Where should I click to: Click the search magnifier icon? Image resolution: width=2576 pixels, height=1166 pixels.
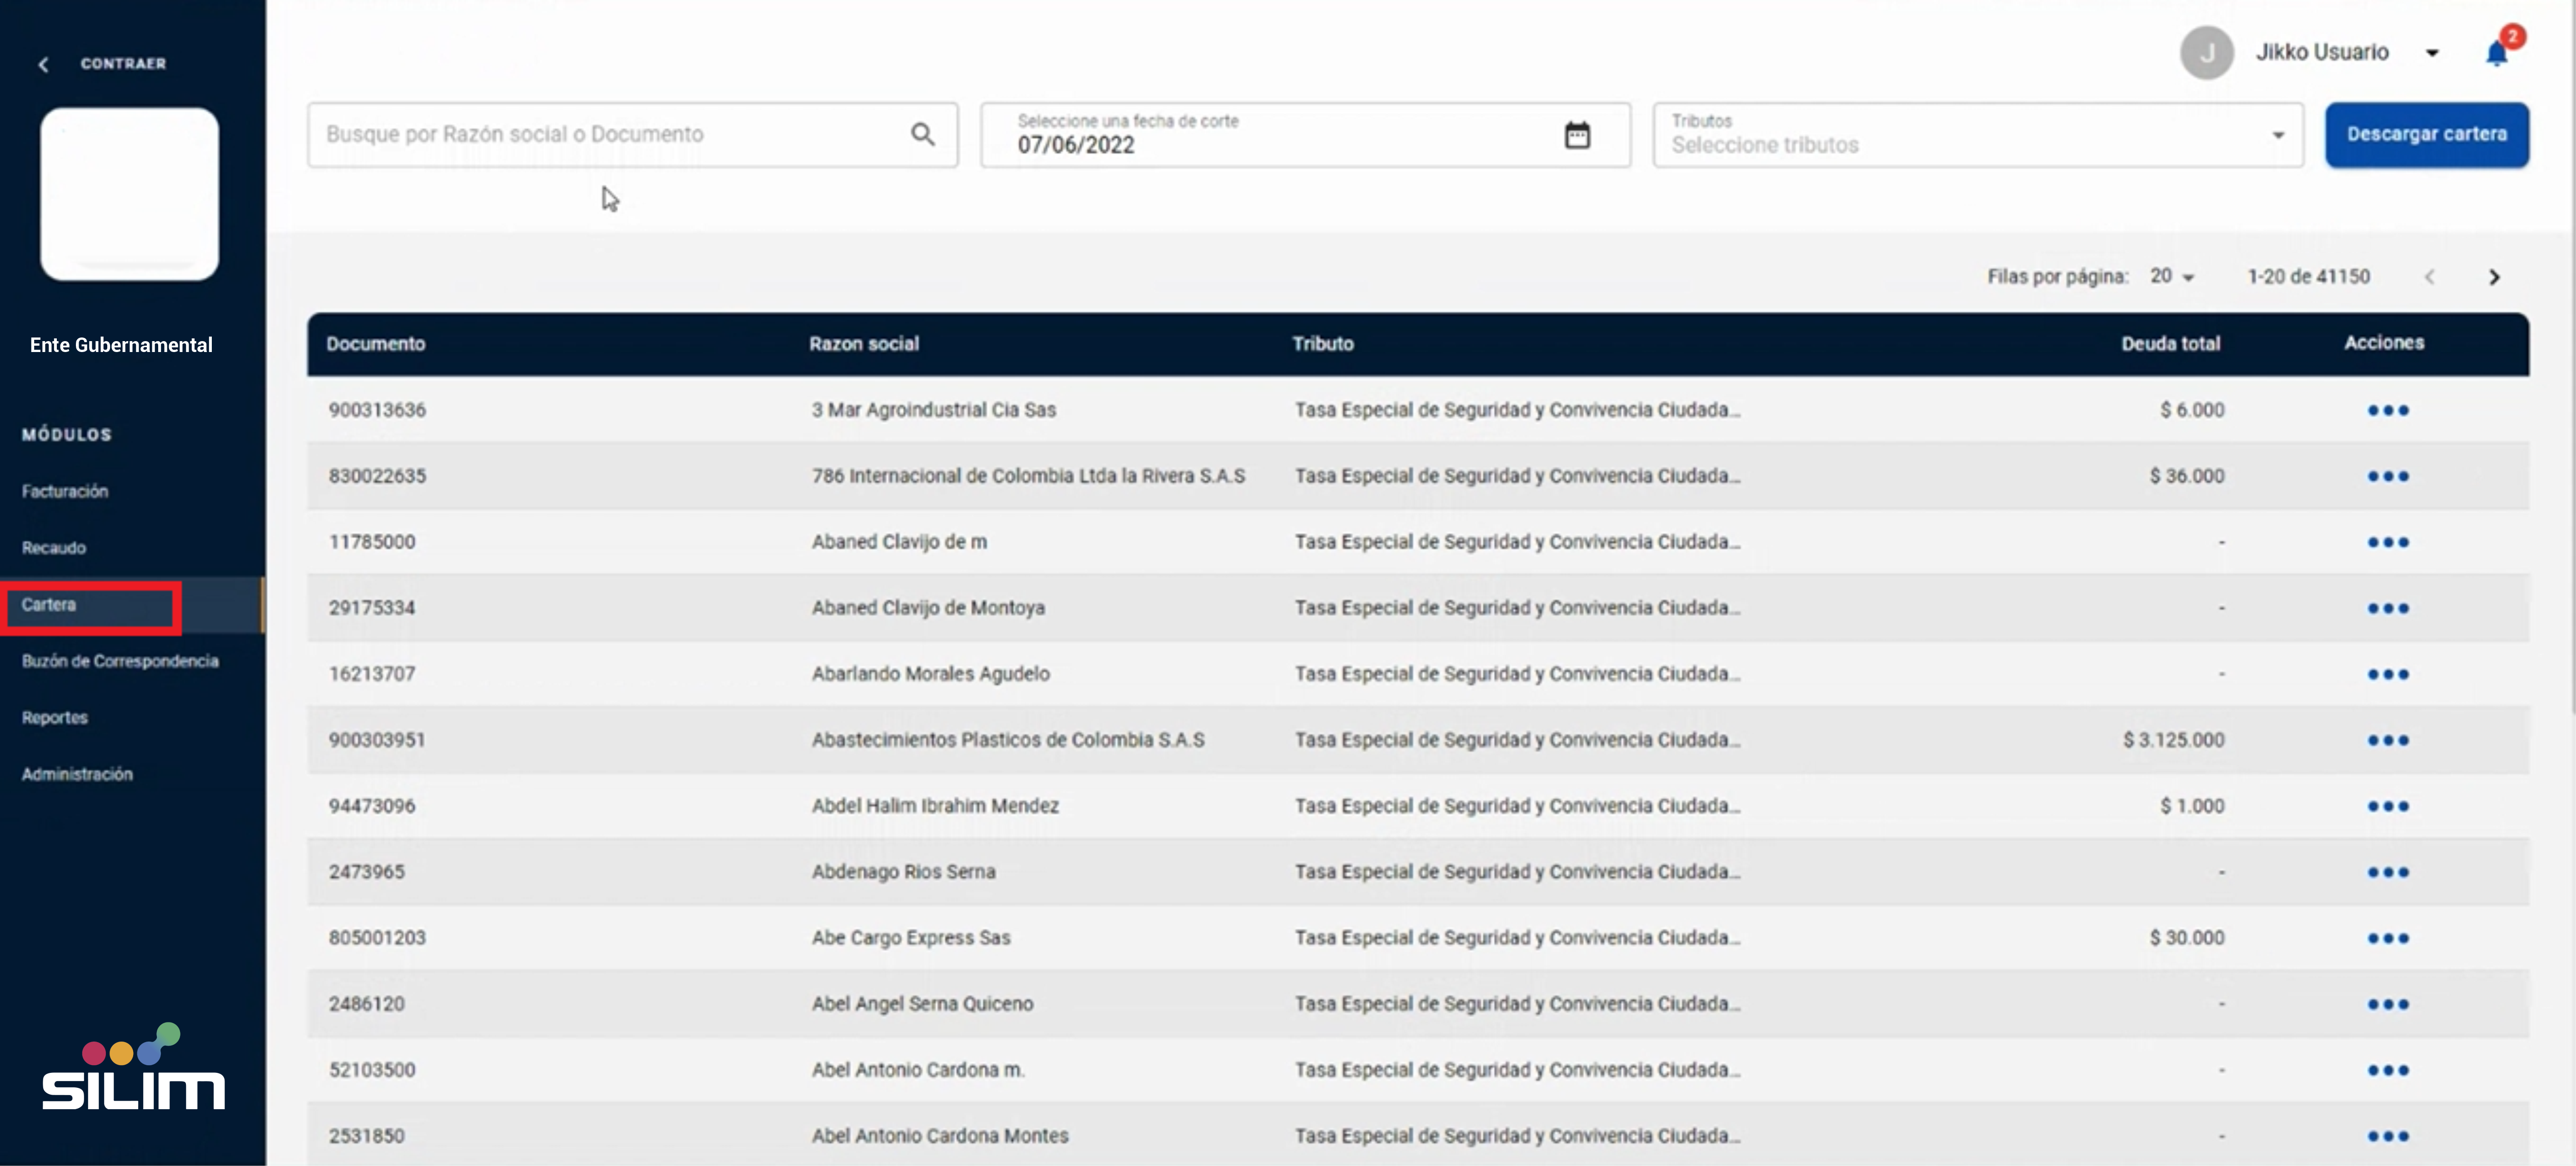point(922,134)
